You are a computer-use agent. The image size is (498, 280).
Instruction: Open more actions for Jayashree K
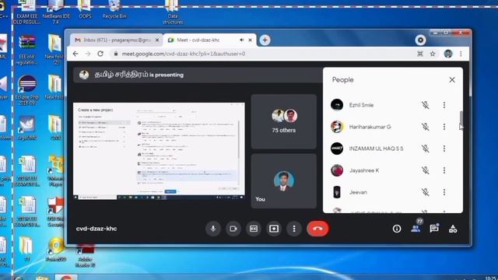click(x=444, y=170)
